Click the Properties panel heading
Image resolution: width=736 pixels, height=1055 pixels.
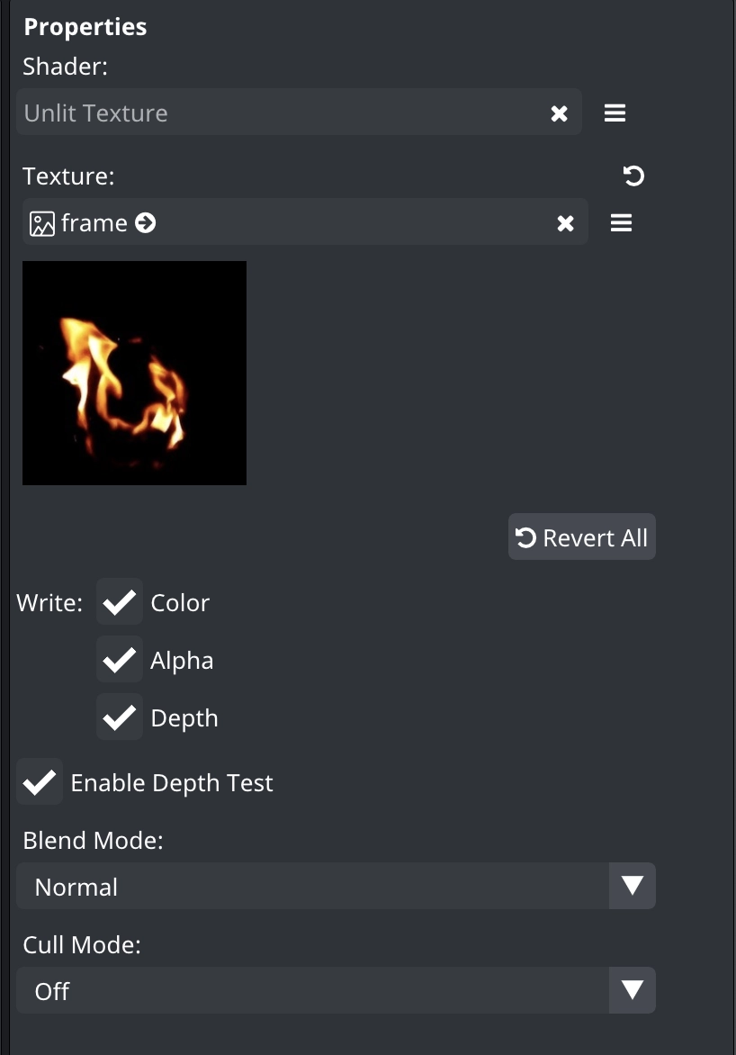85,27
